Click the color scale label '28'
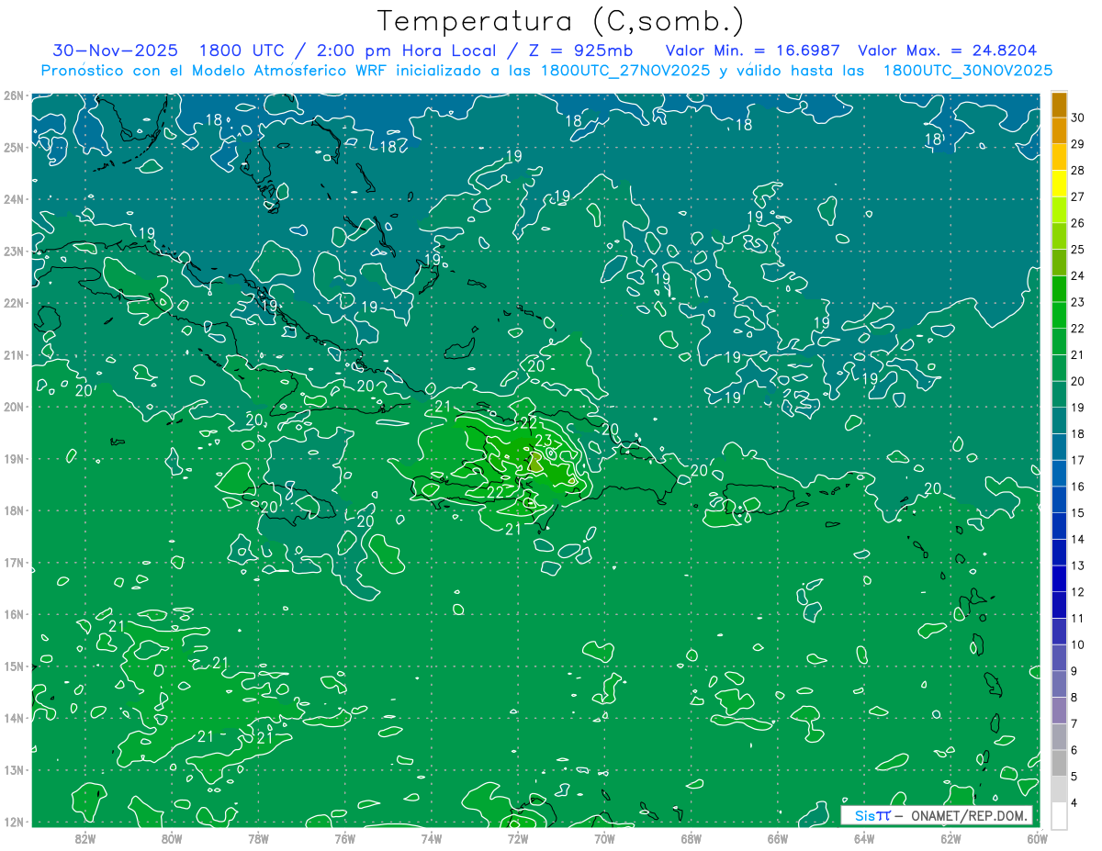1102x851 pixels. [1078, 170]
